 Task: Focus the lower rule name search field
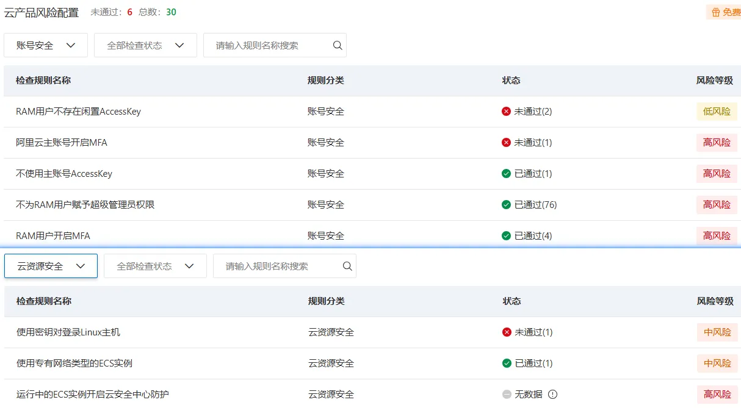click(x=278, y=266)
